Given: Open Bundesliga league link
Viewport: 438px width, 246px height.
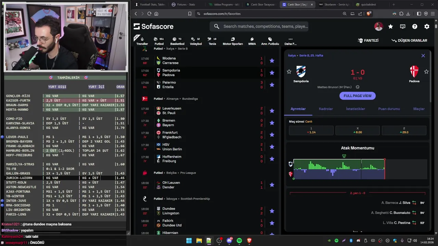Looking at the screenshot, I should click(x=190, y=99).
